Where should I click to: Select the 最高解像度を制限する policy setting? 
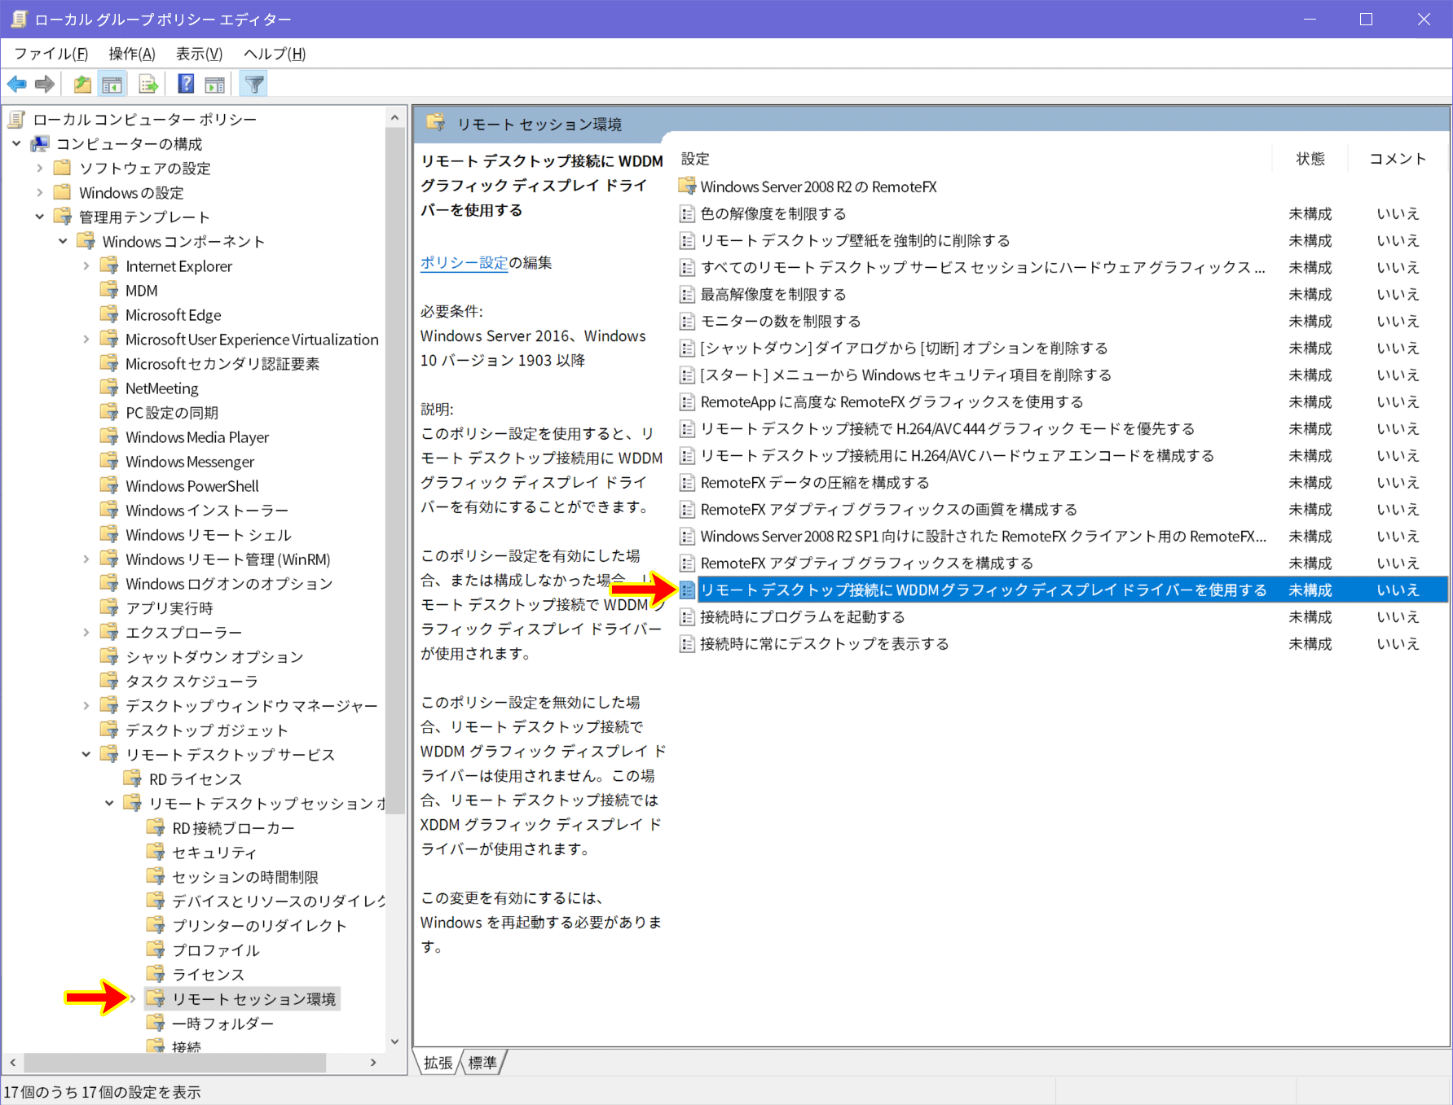(773, 294)
